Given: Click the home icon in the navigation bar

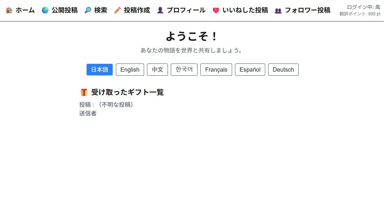Looking at the screenshot, I should (9, 10).
